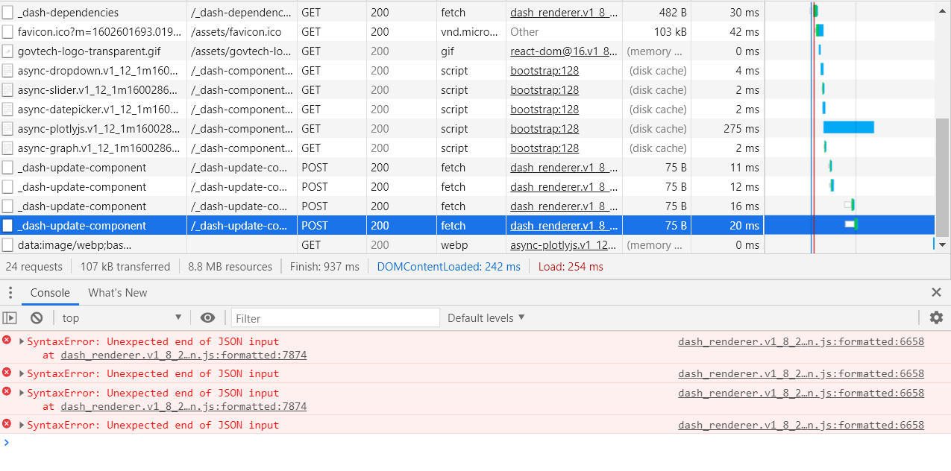Open the 'Default levels' dropdown
The height and width of the screenshot is (471, 951).
pos(486,317)
